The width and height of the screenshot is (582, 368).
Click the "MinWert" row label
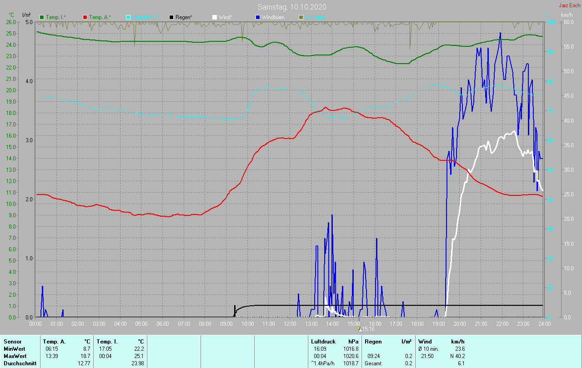click(15, 349)
